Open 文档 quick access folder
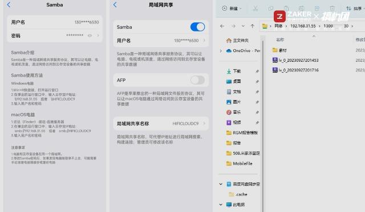Image resolution: width=365 pixels, height=212 pixels. (x=234, y=91)
